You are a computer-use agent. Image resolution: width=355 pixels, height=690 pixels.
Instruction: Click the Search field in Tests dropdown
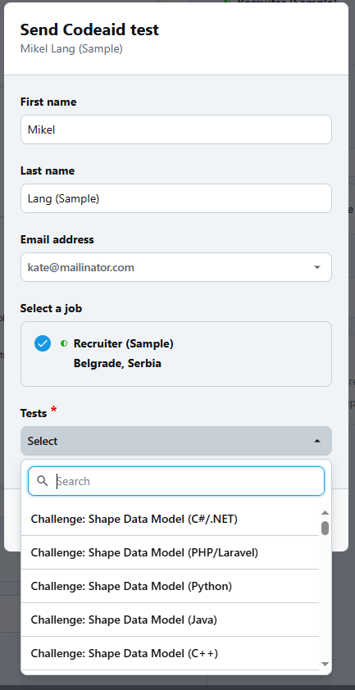pos(176,481)
